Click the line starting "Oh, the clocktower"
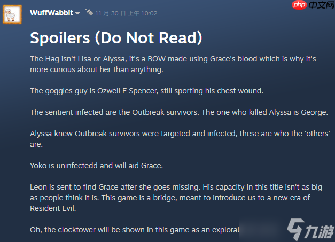Screen dimensions: 335x242 [x=134, y=230]
